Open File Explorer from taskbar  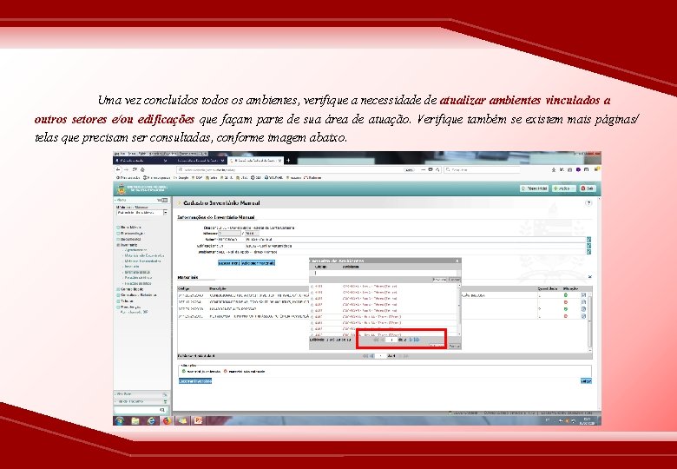tap(135, 420)
